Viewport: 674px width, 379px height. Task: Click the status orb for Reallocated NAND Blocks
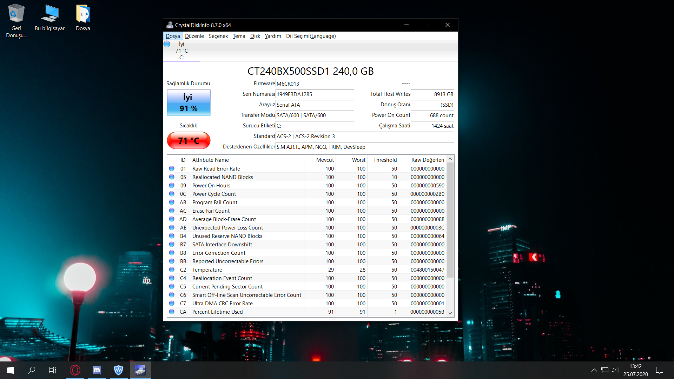coord(172,177)
